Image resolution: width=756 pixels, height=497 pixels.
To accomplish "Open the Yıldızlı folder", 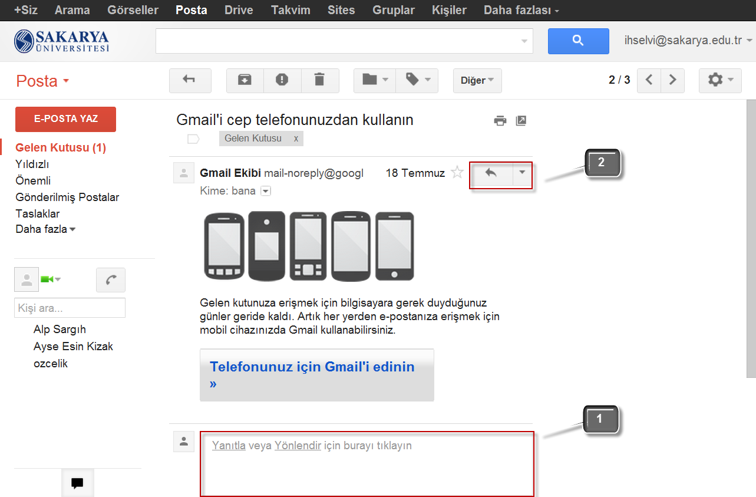I will coord(32,164).
